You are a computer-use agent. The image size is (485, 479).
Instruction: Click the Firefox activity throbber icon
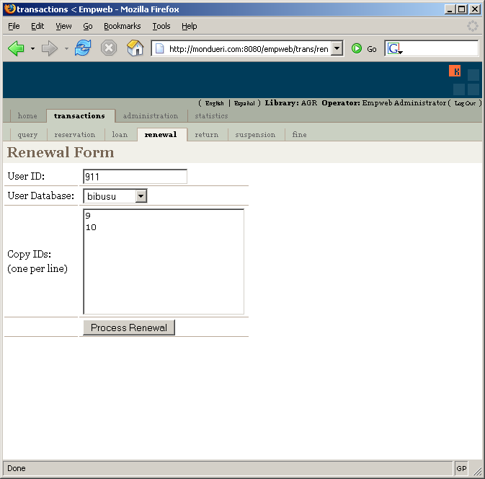[x=472, y=26]
